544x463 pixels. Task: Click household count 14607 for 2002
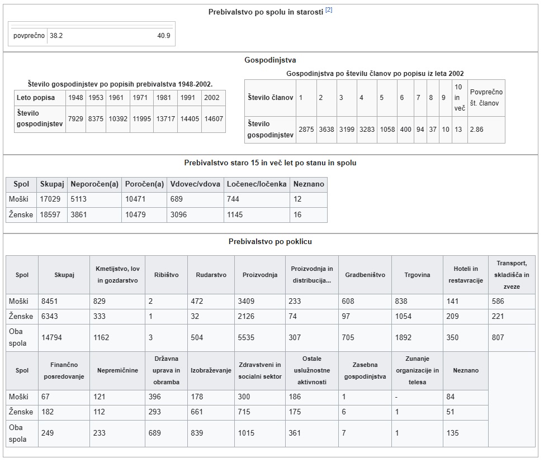pos(213,119)
